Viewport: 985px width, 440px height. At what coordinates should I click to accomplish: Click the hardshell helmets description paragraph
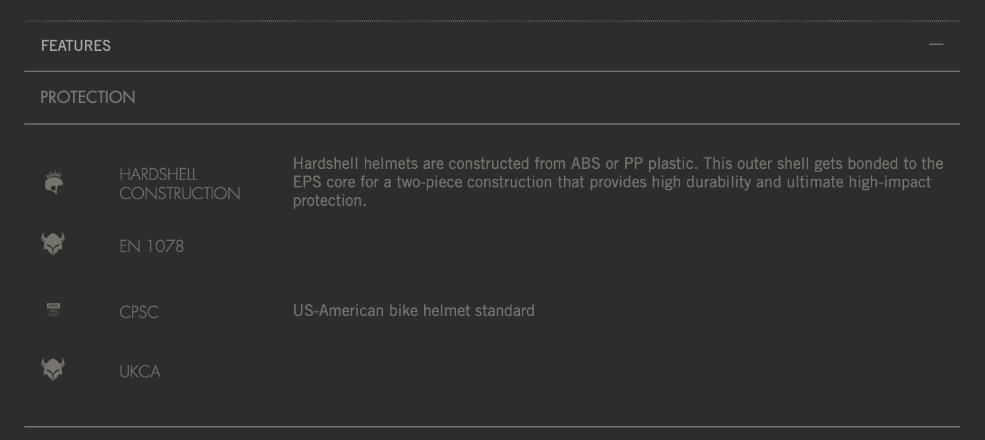(618, 182)
